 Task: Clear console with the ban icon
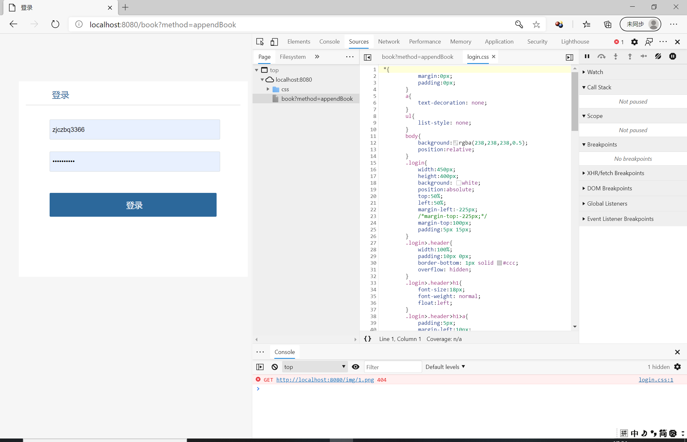tap(274, 367)
